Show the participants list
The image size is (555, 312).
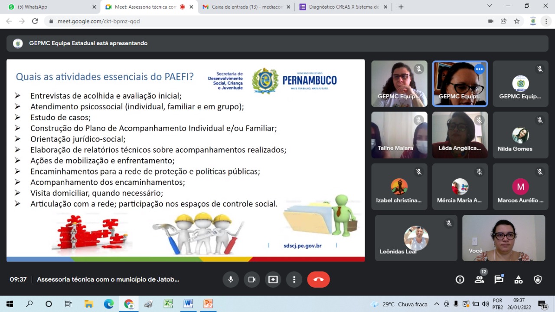480,280
